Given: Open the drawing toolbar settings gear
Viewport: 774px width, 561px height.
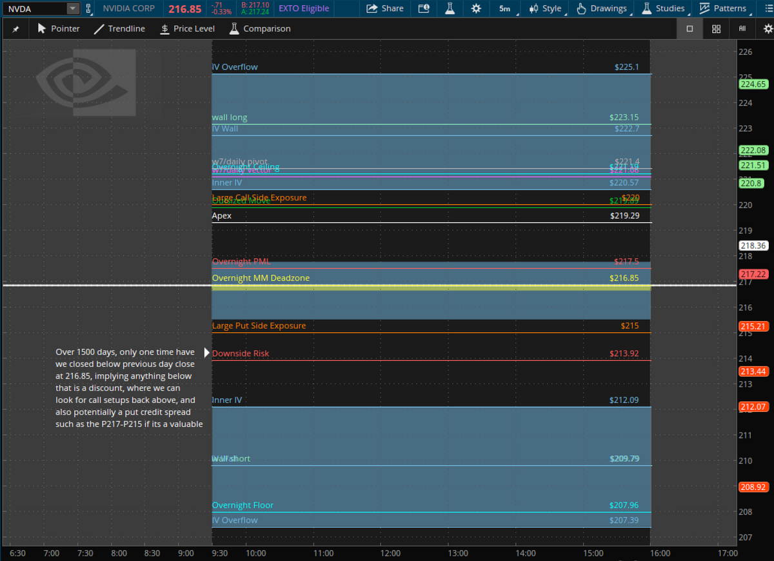Looking at the screenshot, I should click(768, 28).
